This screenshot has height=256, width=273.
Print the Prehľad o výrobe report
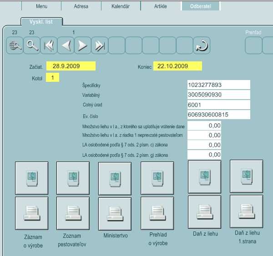click(x=157, y=213)
